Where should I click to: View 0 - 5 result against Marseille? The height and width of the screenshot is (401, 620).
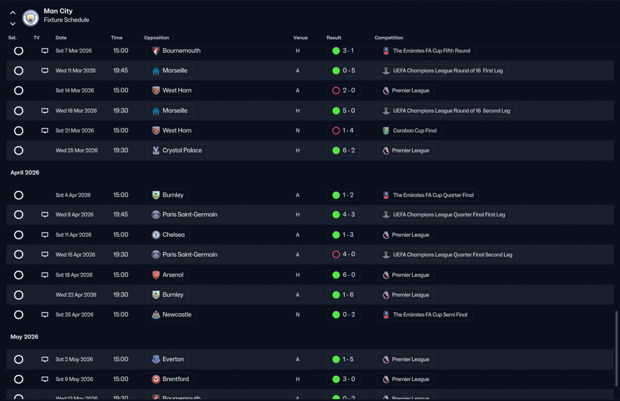(x=343, y=71)
